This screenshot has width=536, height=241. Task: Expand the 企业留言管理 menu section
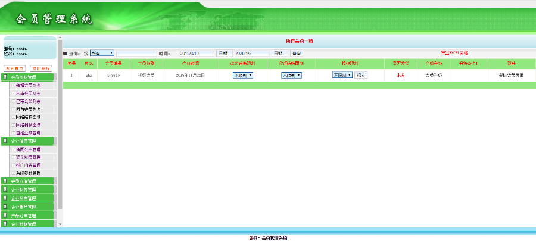pyautogui.click(x=27, y=198)
